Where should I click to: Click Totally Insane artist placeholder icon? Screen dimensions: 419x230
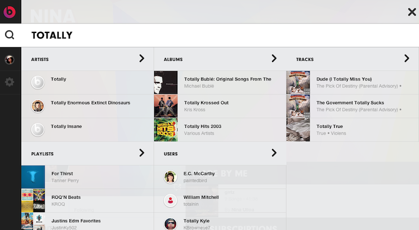tap(37, 130)
